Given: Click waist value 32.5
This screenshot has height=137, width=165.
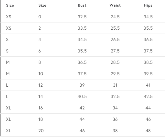Looking at the screenshot, I should (115, 97).
